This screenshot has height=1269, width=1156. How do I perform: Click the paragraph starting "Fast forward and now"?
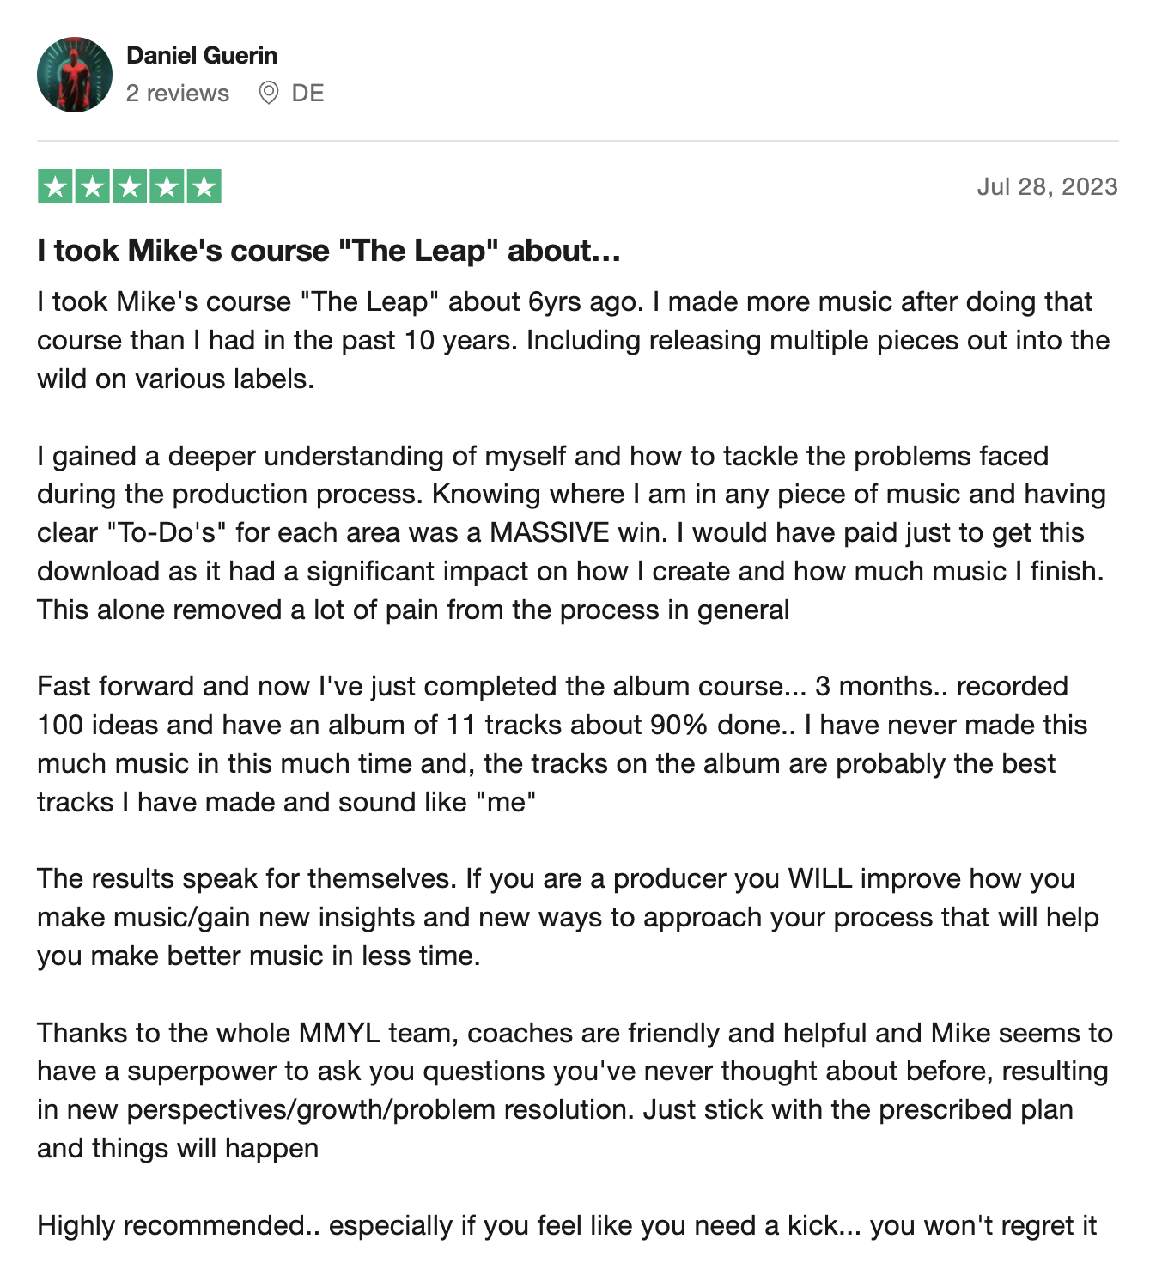tap(563, 744)
